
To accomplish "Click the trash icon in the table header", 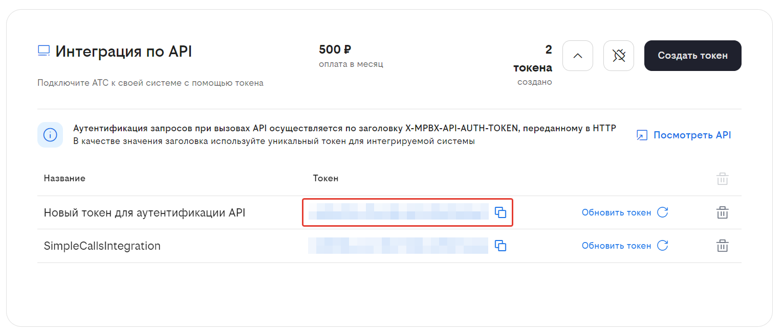I will pyautogui.click(x=722, y=179).
